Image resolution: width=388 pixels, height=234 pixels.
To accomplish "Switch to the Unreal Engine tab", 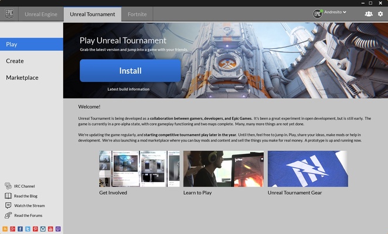I will coord(41,14).
